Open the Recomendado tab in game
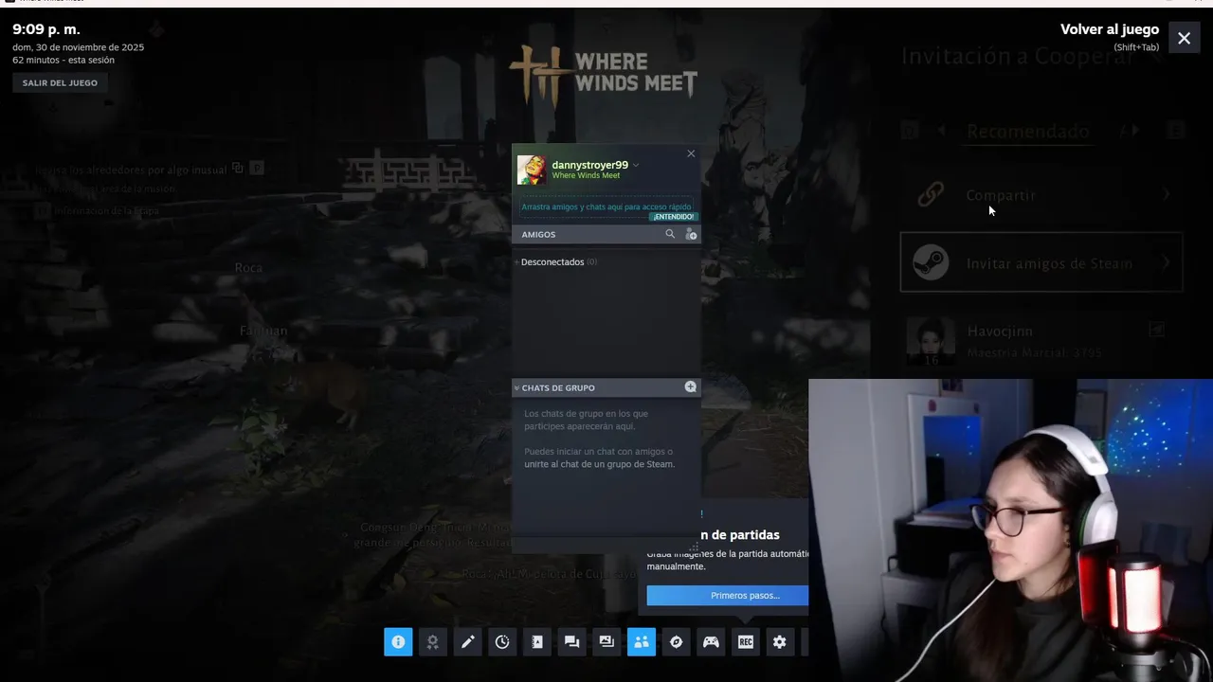Viewport: 1213px width, 682px height. click(1027, 131)
